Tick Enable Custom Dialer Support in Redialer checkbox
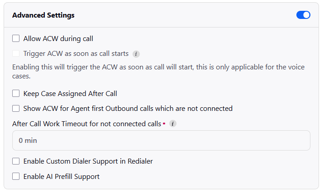324x192 pixels. pos(16,161)
